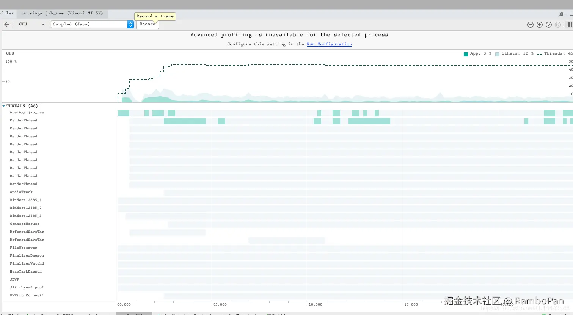Click the zoom-to-selection icon
Image resolution: width=573 pixels, height=315 pixels.
[x=558, y=25]
